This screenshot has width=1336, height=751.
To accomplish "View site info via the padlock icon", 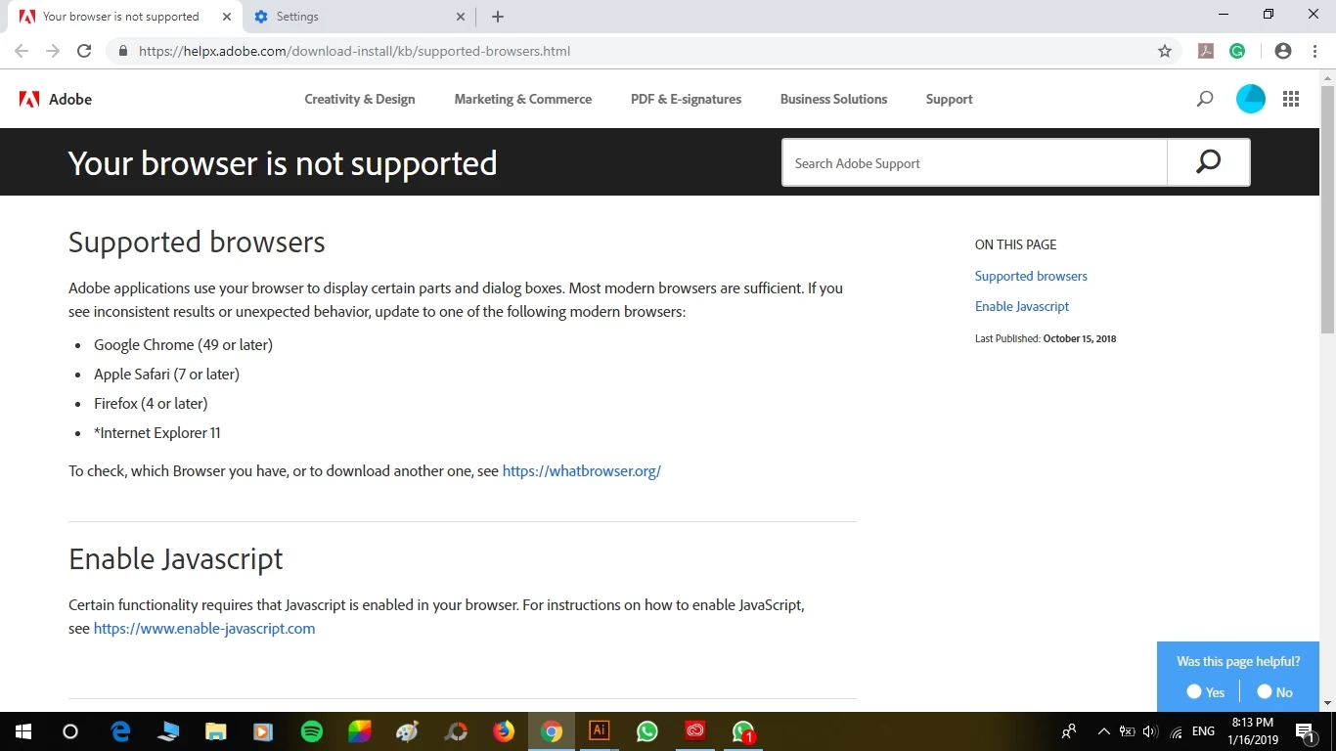I will coord(122,51).
